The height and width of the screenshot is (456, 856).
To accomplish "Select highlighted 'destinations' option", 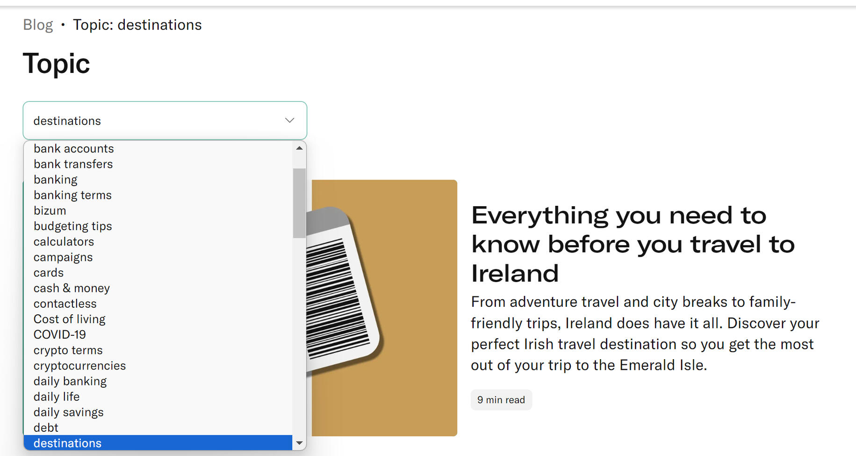I will coord(67,443).
